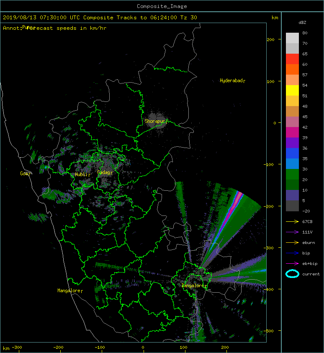Click the 0 tick on bottom x-axis

tap(143, 348)
